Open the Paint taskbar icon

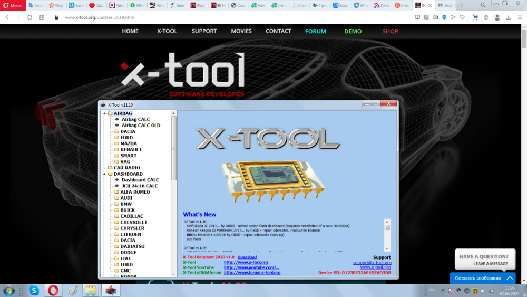72,290
